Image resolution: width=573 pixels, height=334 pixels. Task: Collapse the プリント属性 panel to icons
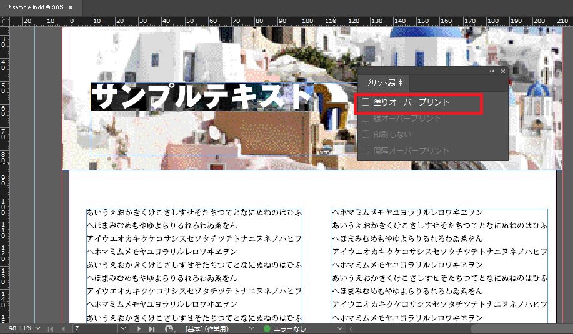click(x=491, y=71)
